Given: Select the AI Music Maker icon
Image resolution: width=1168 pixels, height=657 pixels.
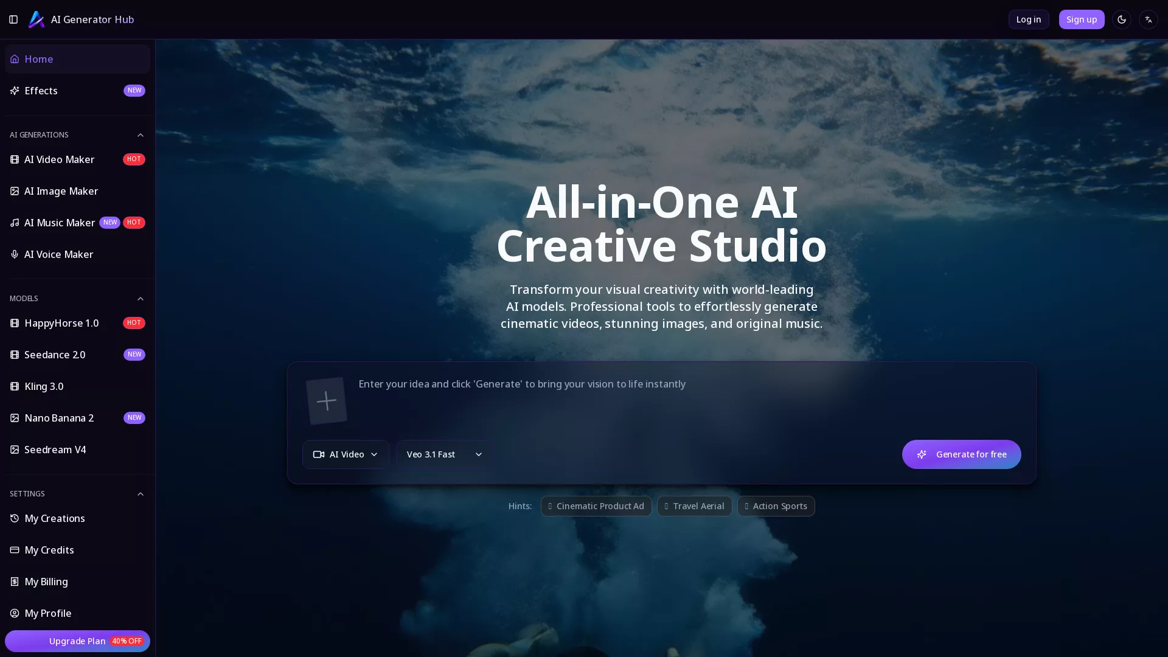Looking at the screenshot, I should (15, 223).
